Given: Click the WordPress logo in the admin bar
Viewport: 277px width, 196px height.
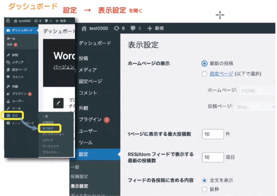Looking at the screenshot, I should pyautogui.click(x=8, y=21).
